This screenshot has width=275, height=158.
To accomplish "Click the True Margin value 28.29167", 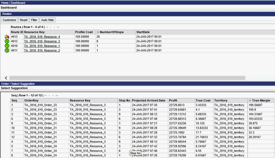I will point(255,137).
